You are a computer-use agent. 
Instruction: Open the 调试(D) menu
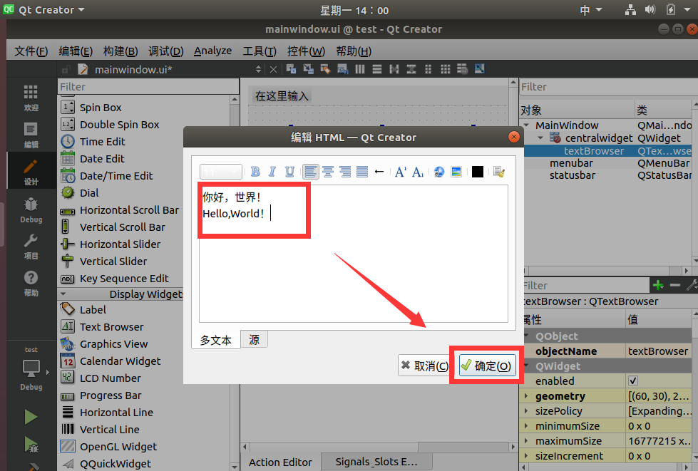click(165, 51)
